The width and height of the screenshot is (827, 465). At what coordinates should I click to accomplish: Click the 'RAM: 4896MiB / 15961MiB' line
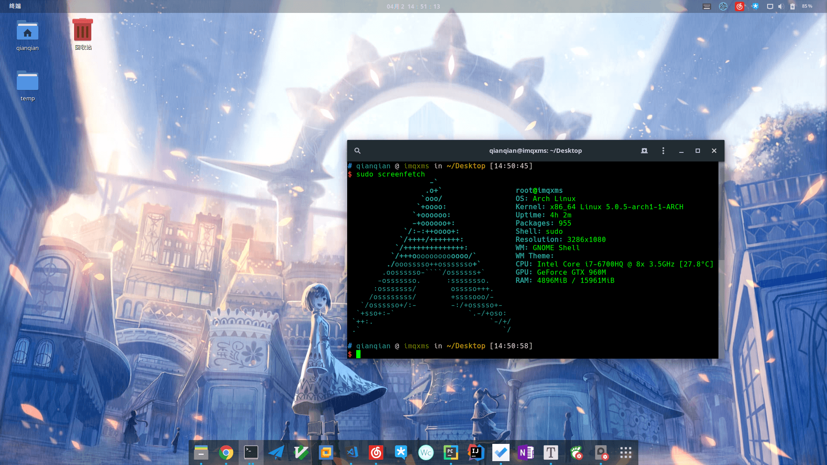click(x=565, y=281)
